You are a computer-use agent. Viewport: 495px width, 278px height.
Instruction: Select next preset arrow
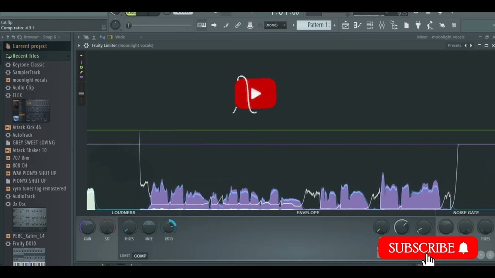click(471, 46)
